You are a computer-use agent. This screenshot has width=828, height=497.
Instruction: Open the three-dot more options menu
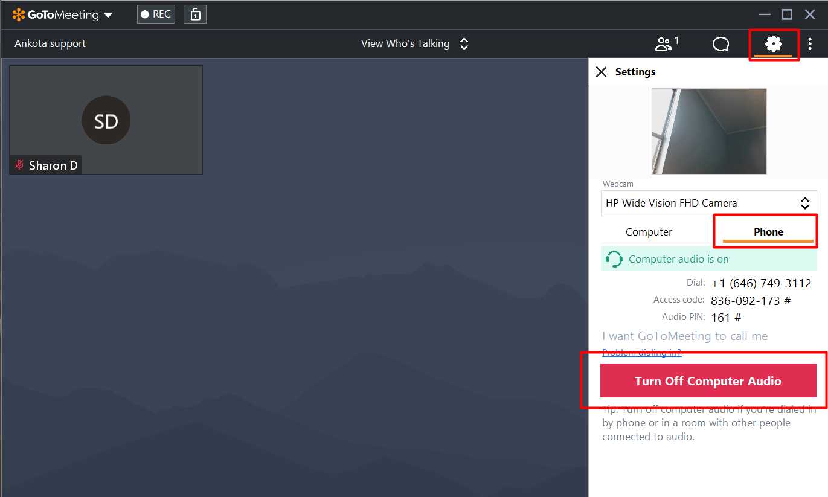810,43
